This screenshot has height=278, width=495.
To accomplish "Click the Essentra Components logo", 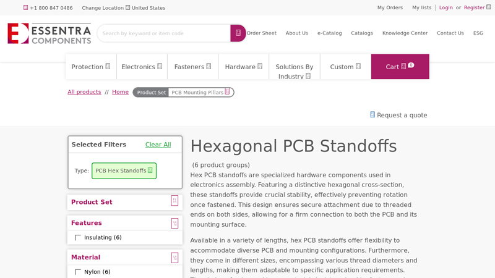I will pos(49,33).
